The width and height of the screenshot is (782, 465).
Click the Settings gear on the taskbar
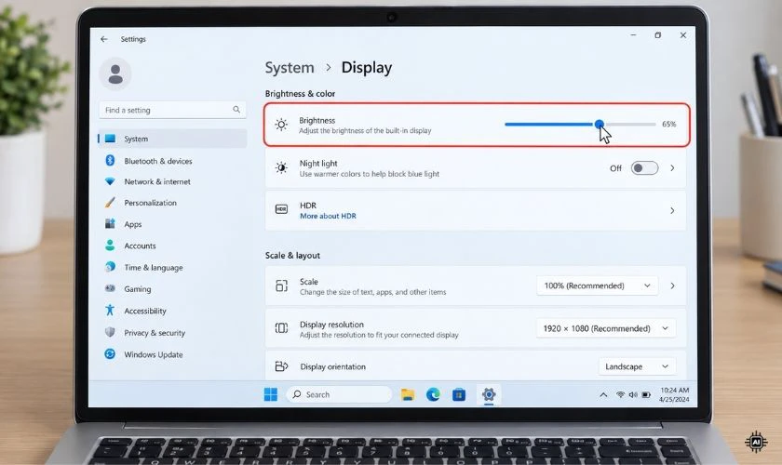coord(489,394)
